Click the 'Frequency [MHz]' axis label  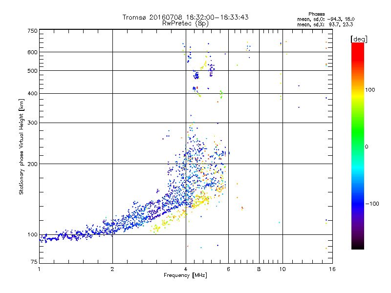[185, 275]
